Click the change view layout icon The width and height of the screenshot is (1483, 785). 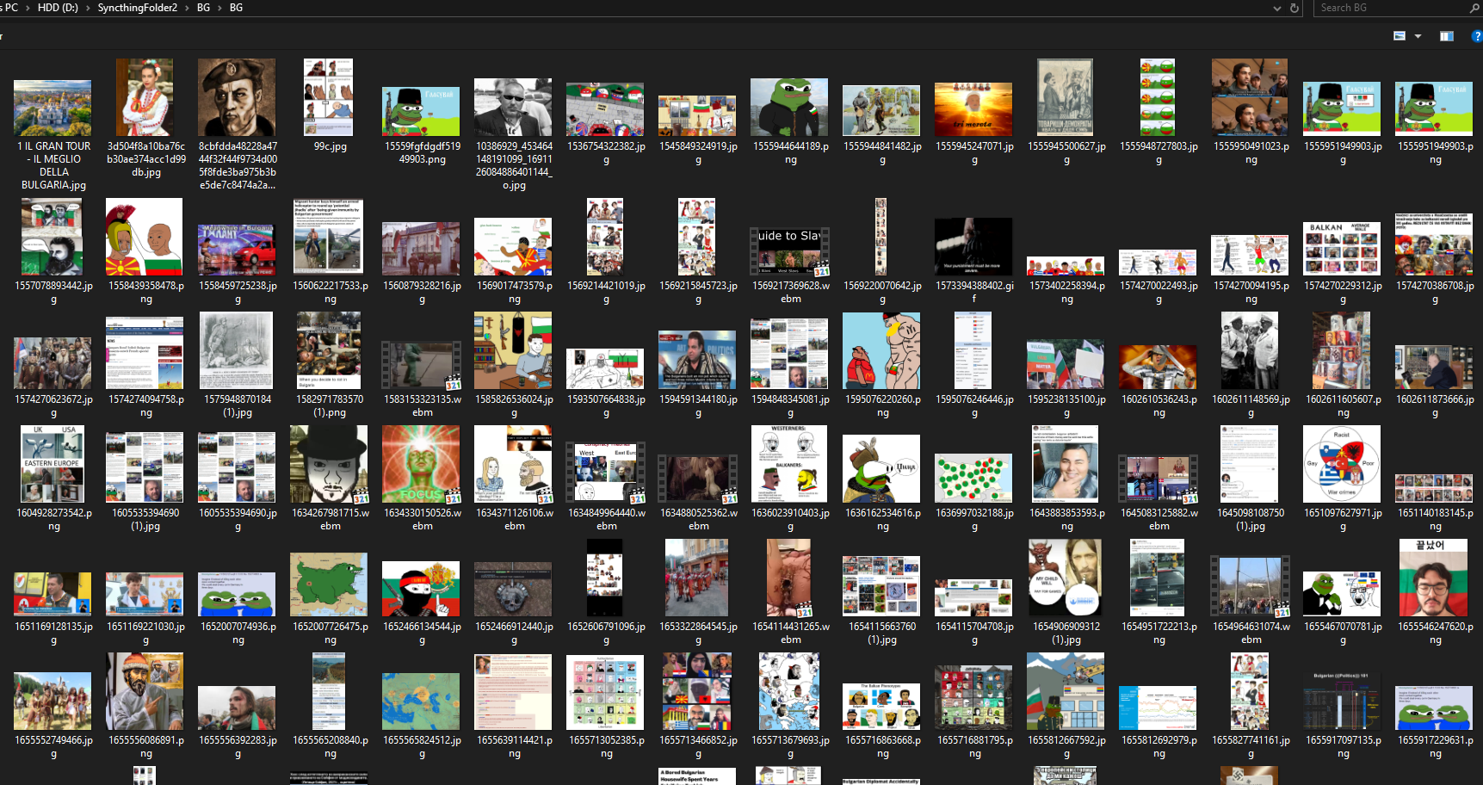pyautogui.click(x=1400, y=36)
